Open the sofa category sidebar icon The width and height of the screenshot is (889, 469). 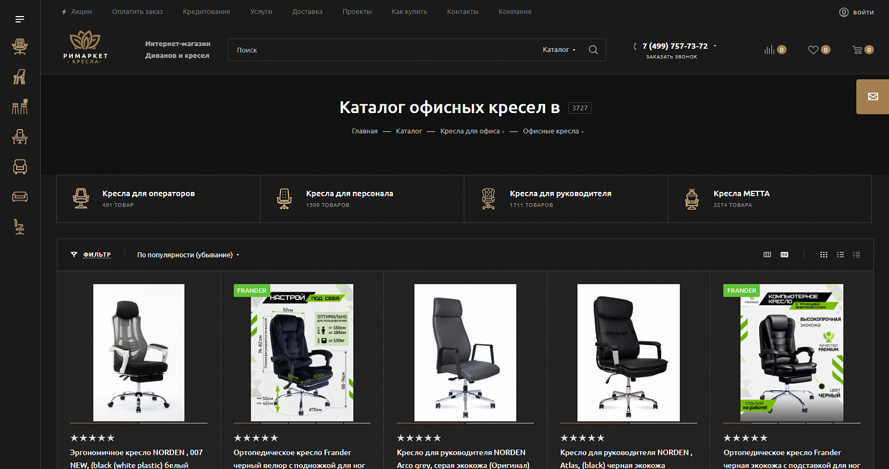pos(20,197)
